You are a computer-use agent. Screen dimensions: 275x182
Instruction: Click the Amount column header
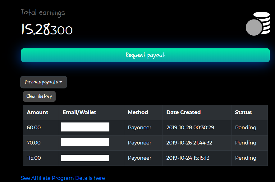[38, 112]
